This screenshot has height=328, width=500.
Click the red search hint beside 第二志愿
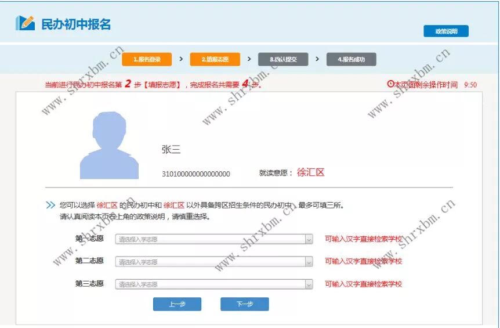(x=363, y=261)
